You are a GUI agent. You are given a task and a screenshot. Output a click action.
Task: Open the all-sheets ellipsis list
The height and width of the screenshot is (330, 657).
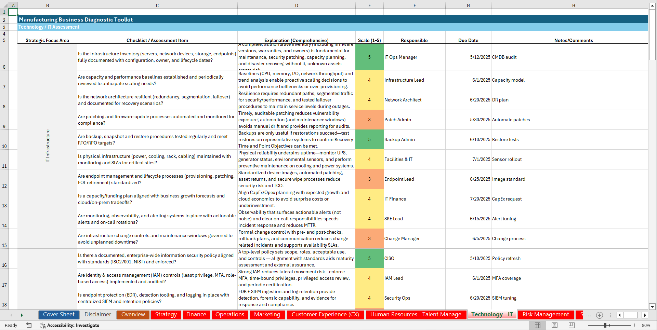(x=589, y=315)
